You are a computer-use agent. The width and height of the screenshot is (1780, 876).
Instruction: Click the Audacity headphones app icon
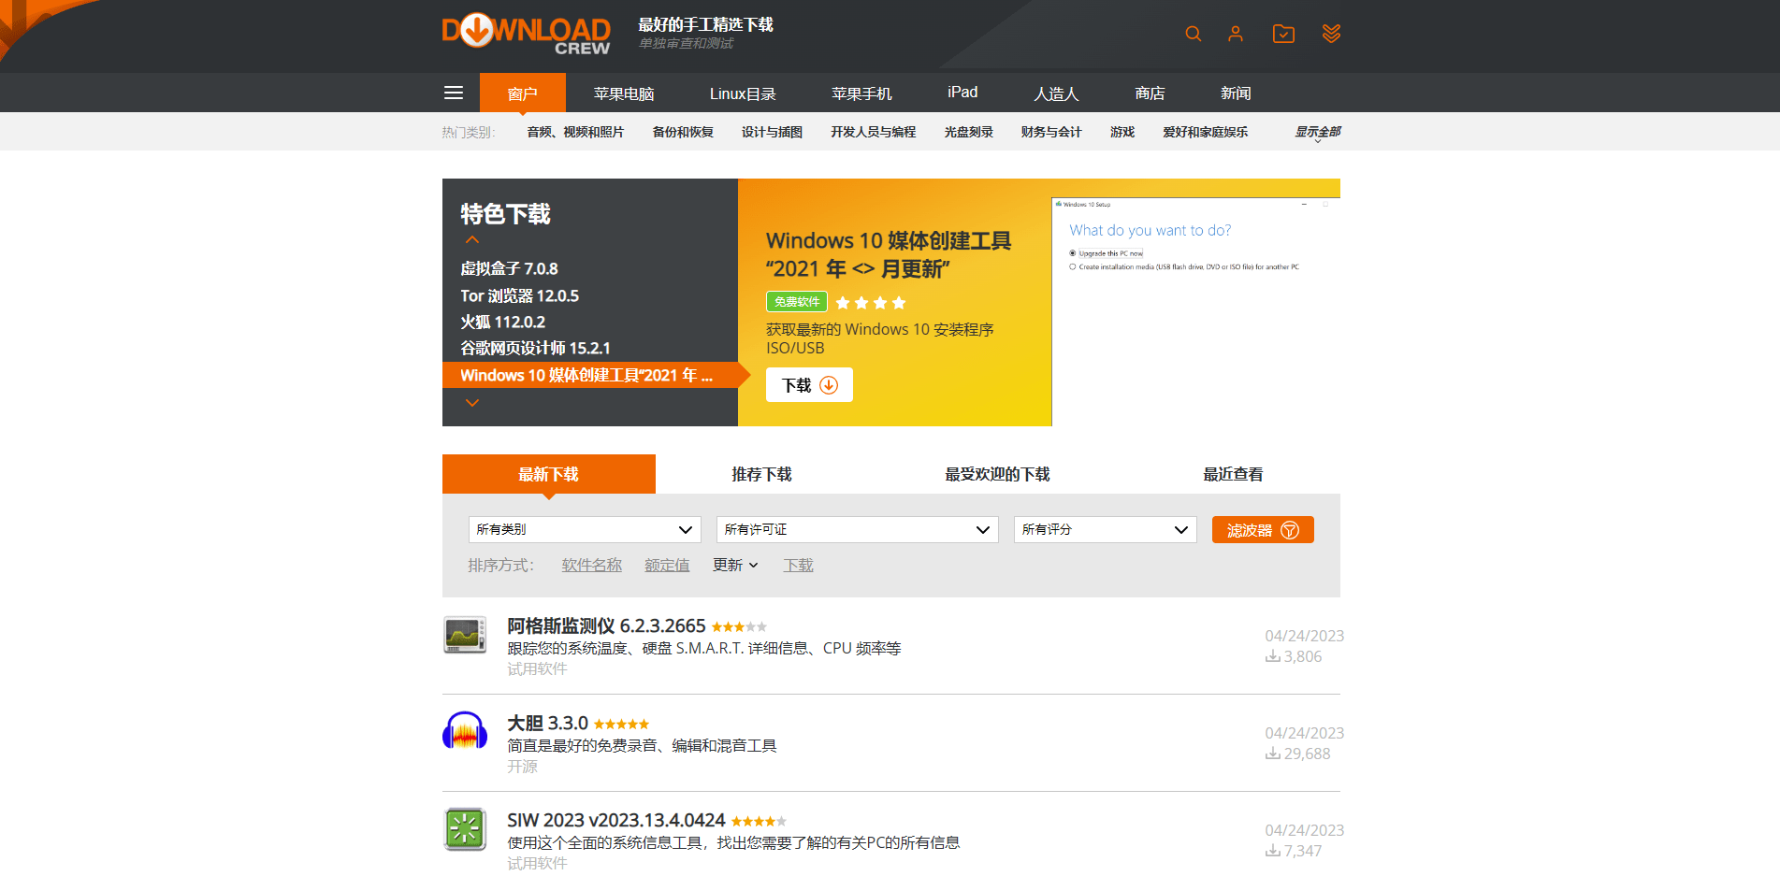coord(465,732)
